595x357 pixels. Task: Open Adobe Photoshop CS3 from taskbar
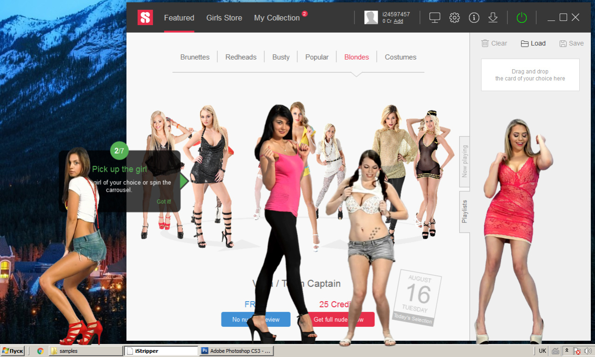click(236, 351)
